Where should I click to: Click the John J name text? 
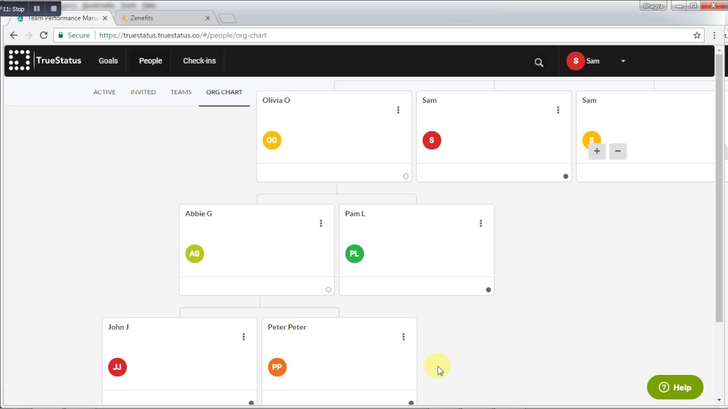(x=118, y=327)
